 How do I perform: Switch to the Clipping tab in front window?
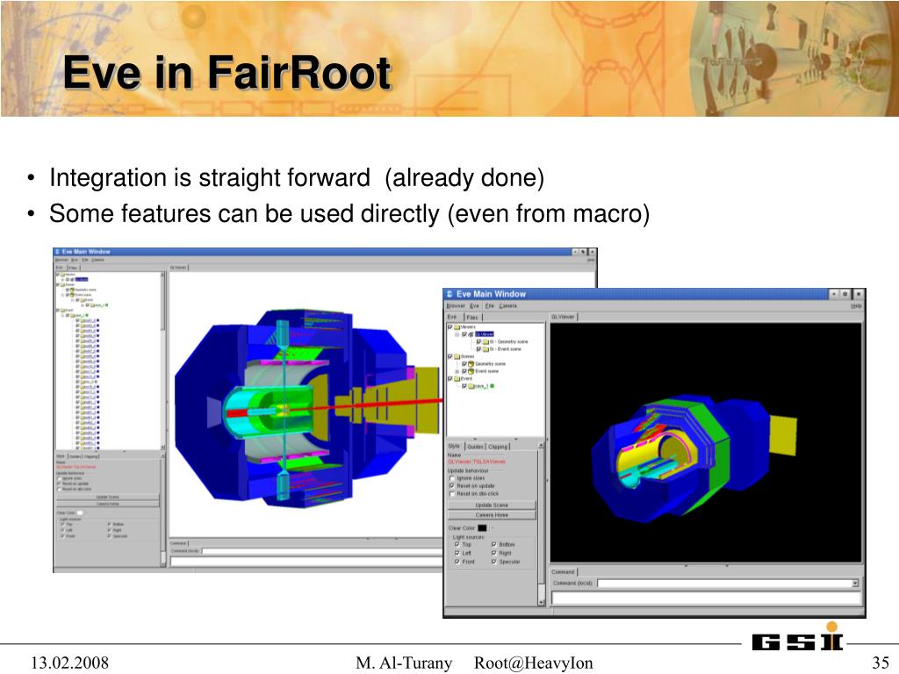[x=499, y=447]
